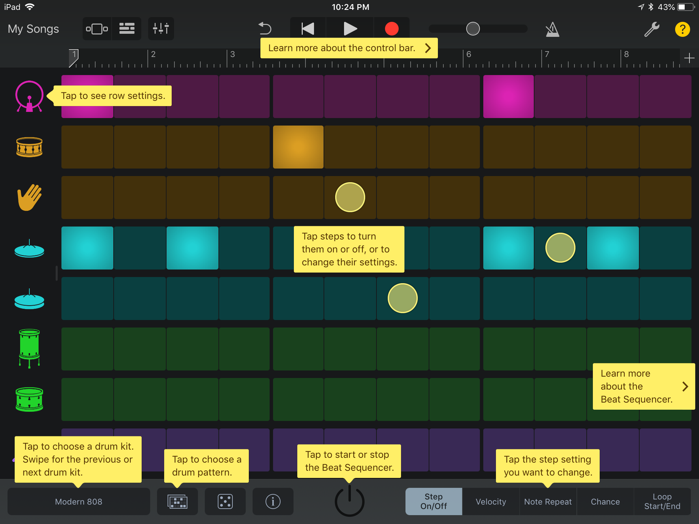Switch to Chance edit mode

605,501
